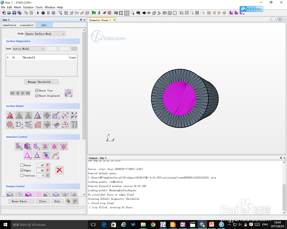Select the Split Face triangle tool
The width and height of the screenshot is (287, 229).
point(38,115)
